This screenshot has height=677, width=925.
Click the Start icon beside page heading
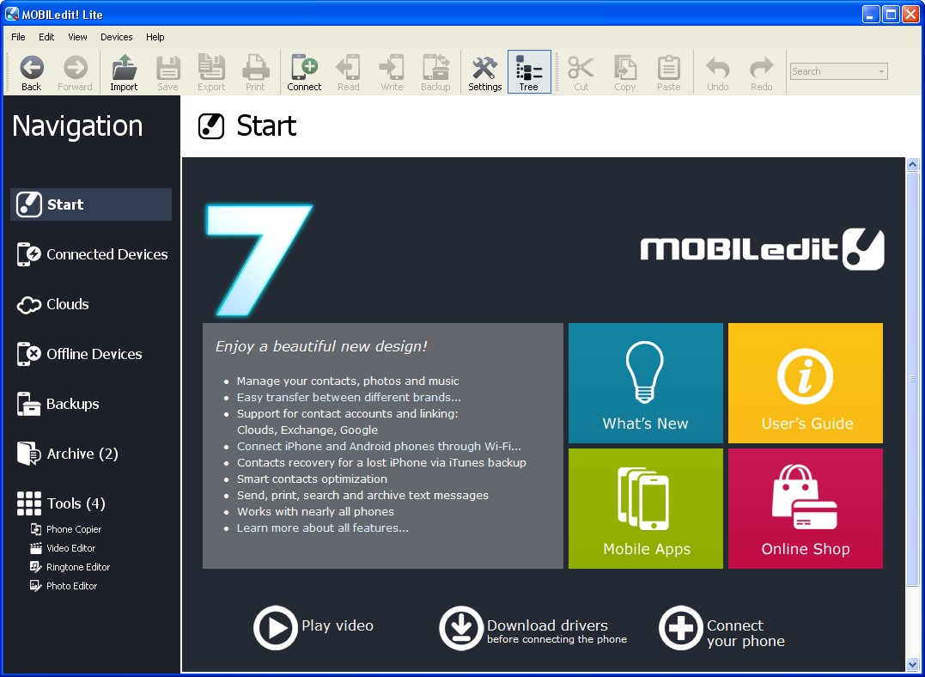point(211,126)
